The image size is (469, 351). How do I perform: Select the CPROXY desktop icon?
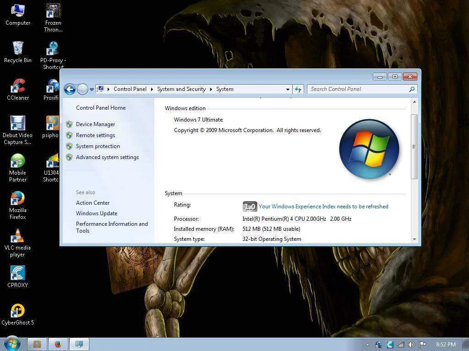[x=18, y=277]
